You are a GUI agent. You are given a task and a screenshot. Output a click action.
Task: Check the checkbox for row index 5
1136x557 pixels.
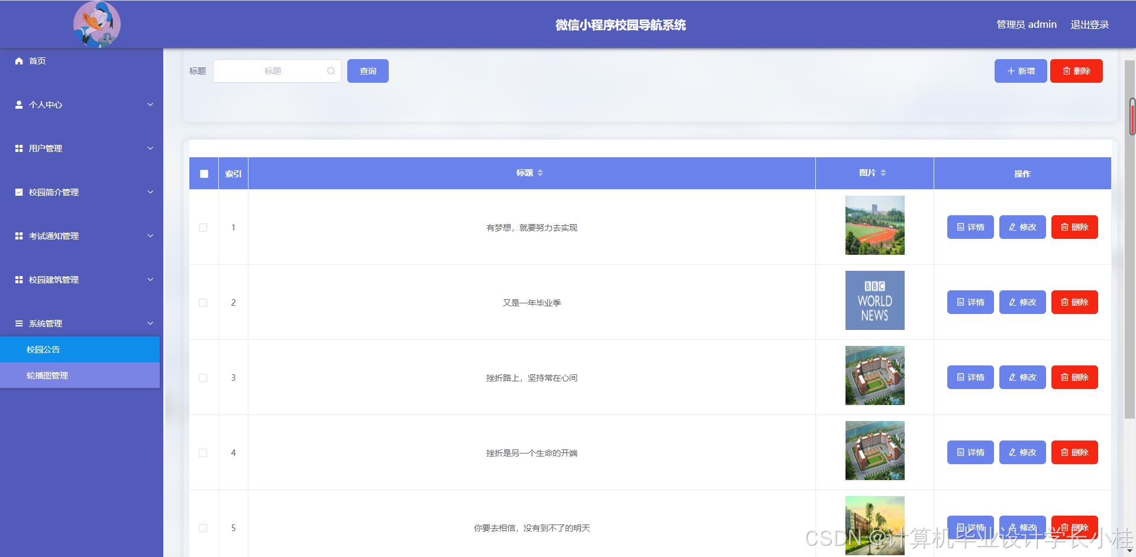pyautogui.click(x=203, y=528)
